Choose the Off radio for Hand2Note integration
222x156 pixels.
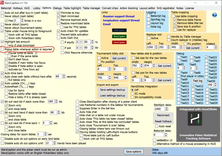pos(132,90)
